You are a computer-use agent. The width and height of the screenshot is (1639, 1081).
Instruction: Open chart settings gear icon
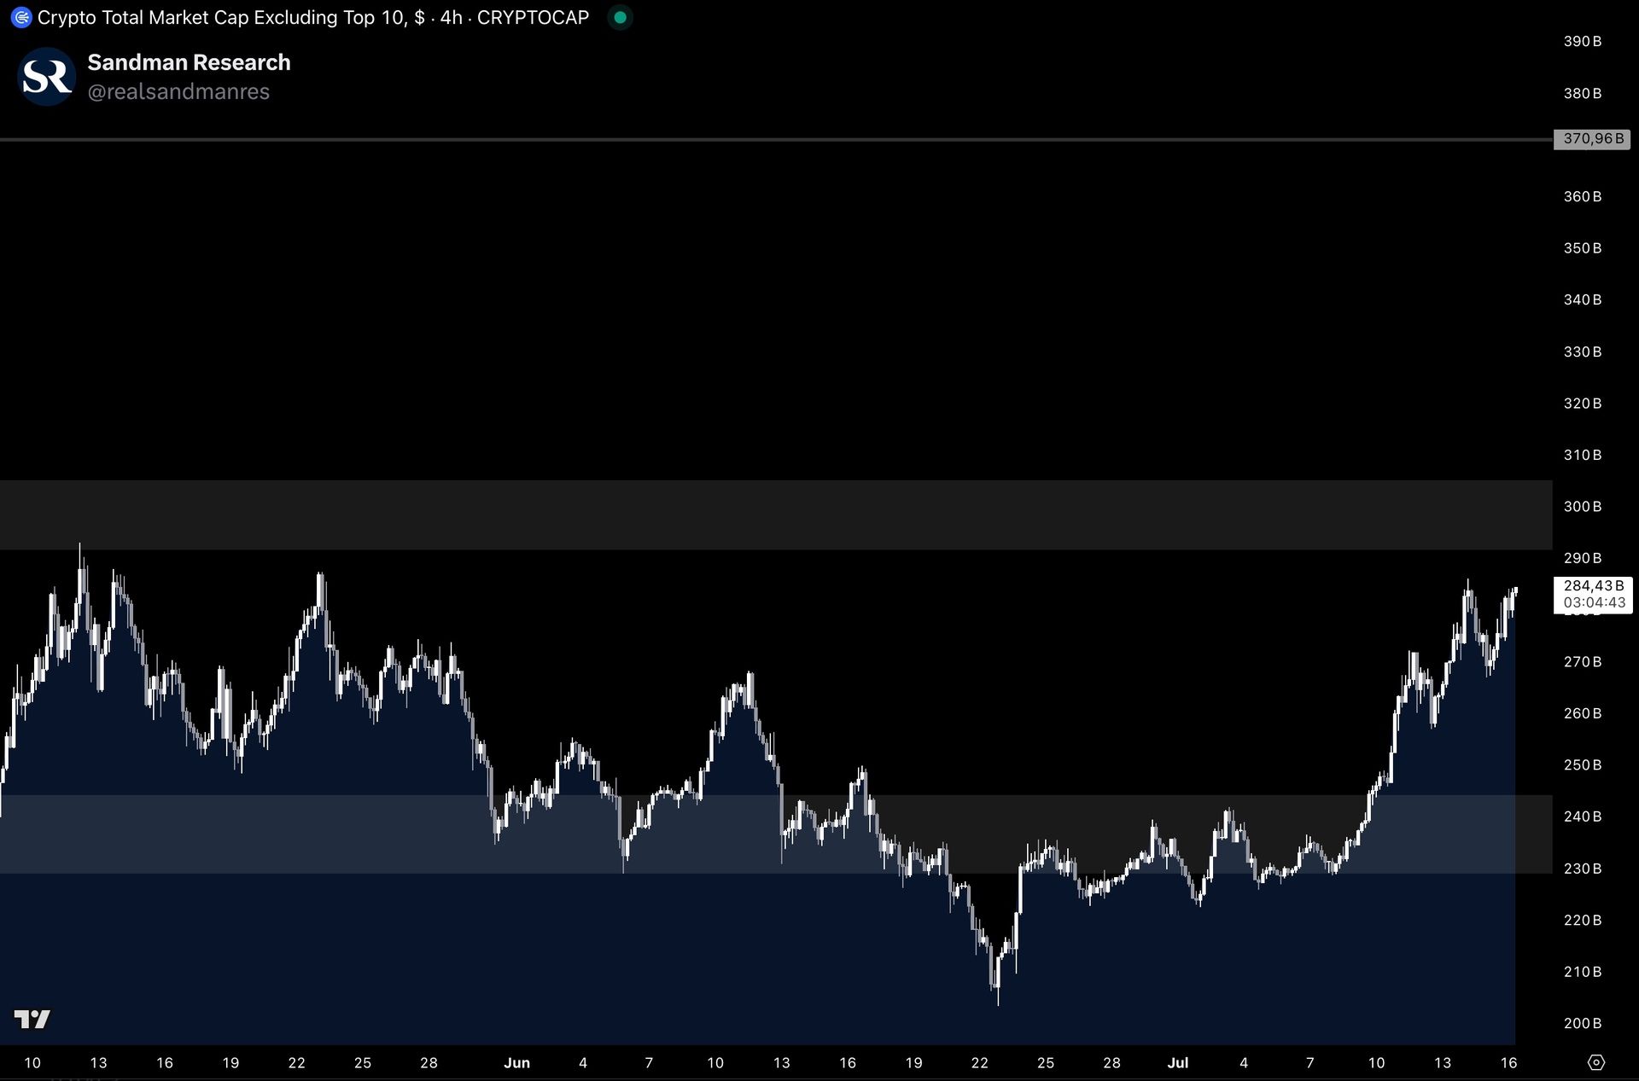click(x=1595, y=1062)
